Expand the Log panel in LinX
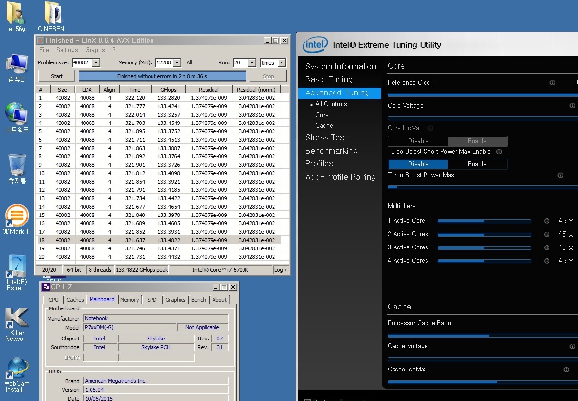This screenshot has height=401, width=578. coord(280,270)
